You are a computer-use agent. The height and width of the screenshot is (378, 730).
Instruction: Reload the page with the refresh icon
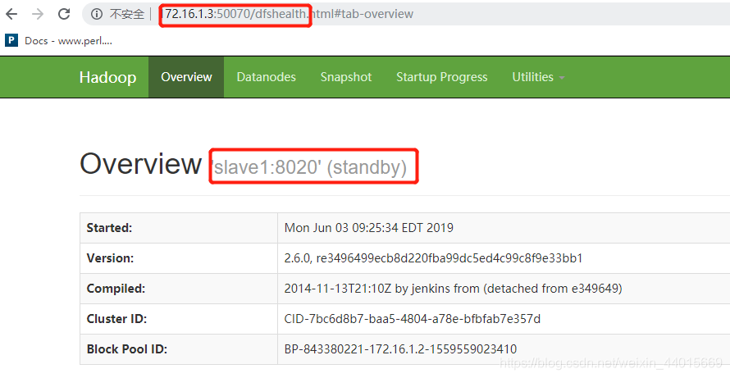coord(64,14)
